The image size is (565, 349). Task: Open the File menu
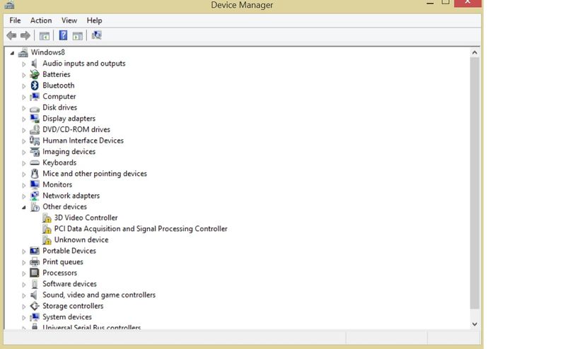click(15, 20)
